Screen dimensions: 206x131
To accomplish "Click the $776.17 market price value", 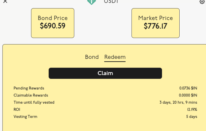I will pyautogui.click(x=156, y=26).
